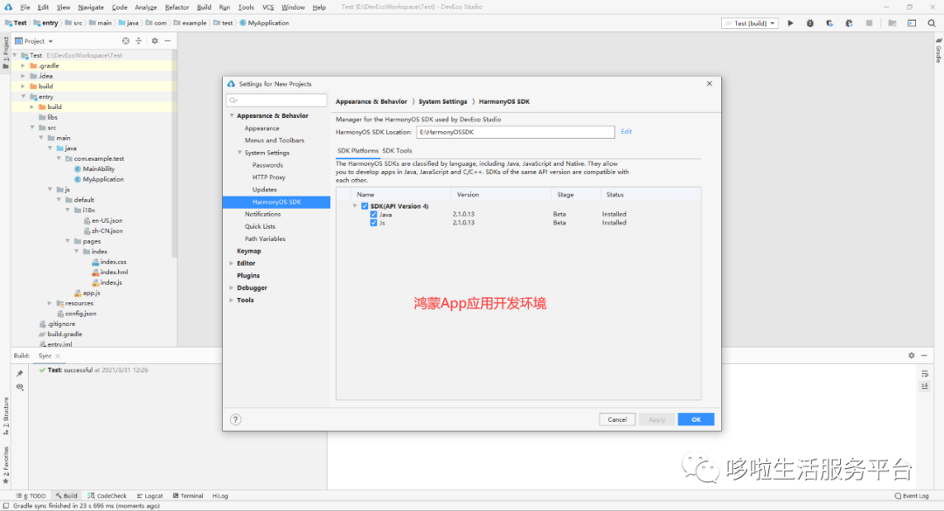944x511 pixels.
Task: Click the locate target icon in Project panel
Action: click(x=126, y=41)
